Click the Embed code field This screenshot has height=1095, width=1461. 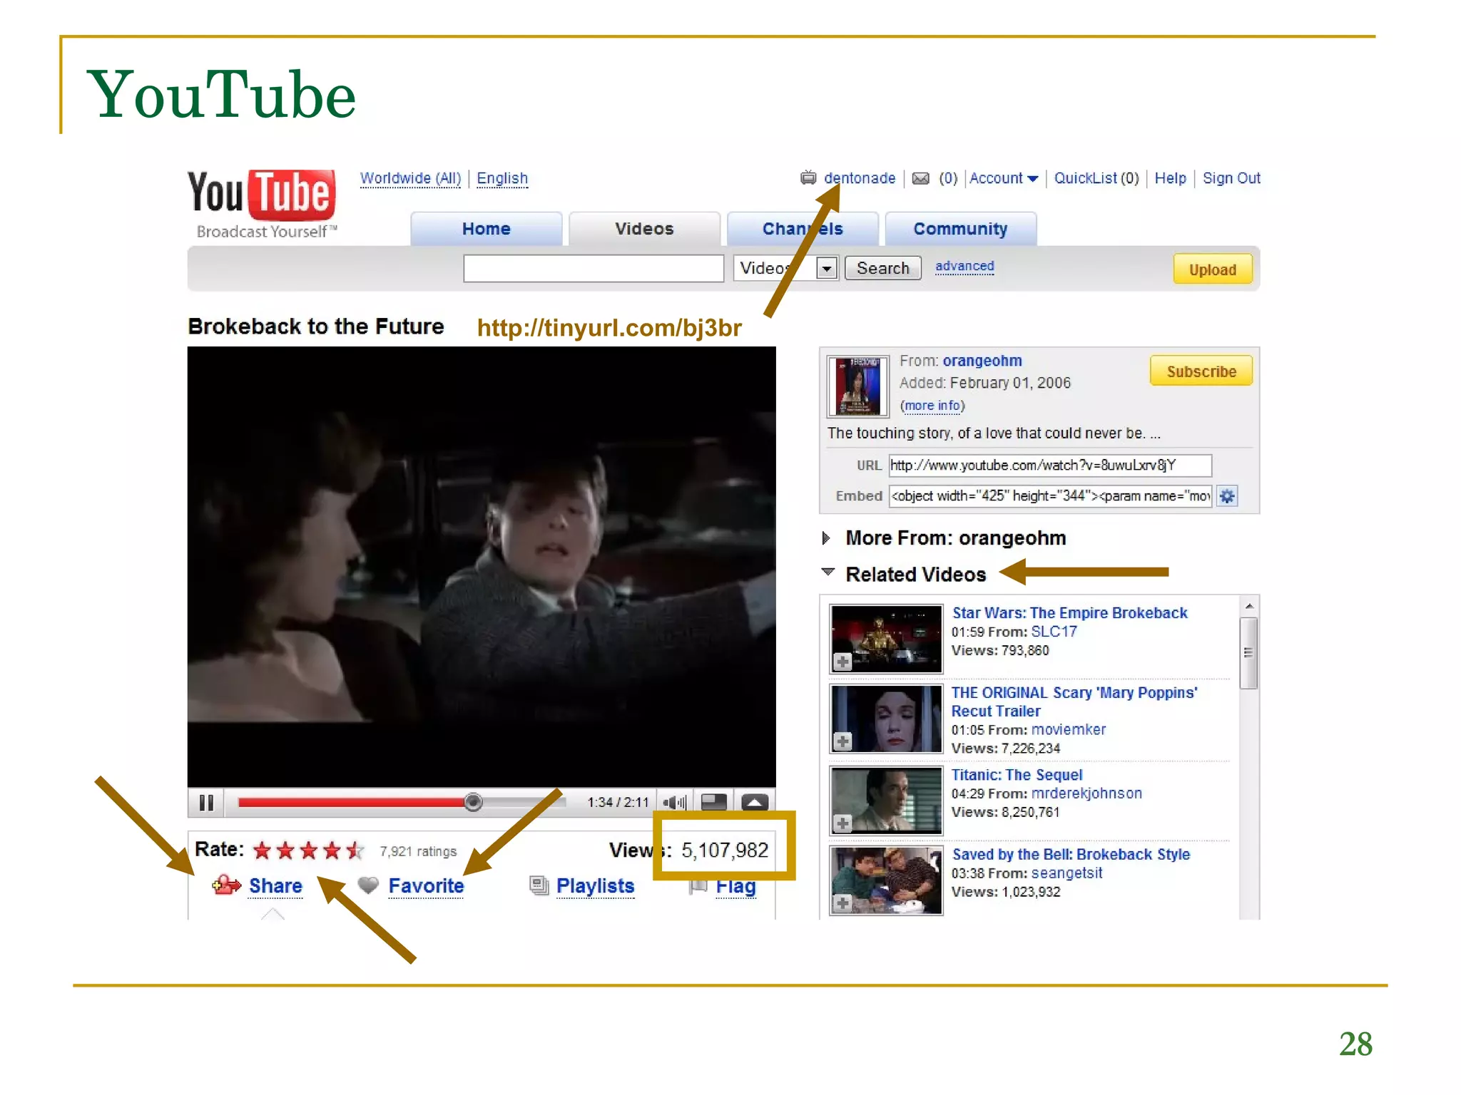click(1050, 496)
